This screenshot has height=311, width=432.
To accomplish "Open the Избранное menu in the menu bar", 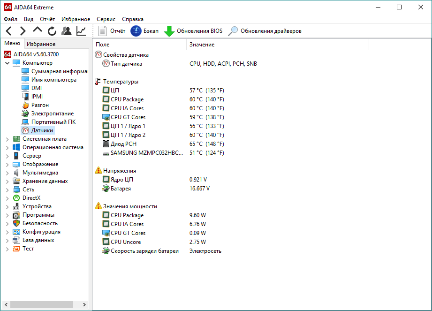I will pos(76,19).
